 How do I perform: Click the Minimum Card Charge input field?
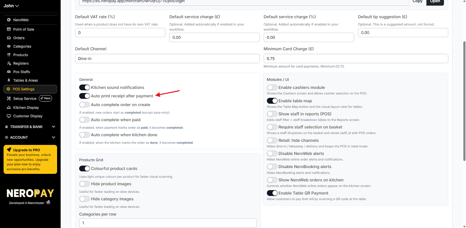356,59
